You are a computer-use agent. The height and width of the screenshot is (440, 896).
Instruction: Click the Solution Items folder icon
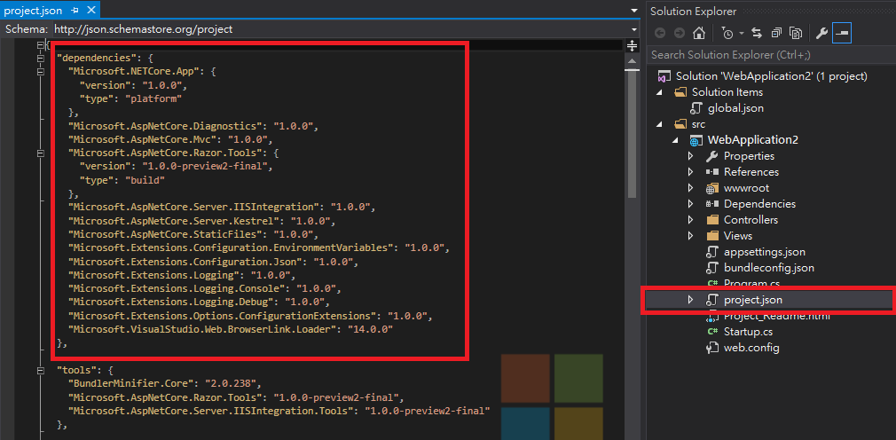[x=680, y=92]
